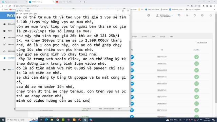Open the Trang chủ - Canva bookmark

point(152,9)
